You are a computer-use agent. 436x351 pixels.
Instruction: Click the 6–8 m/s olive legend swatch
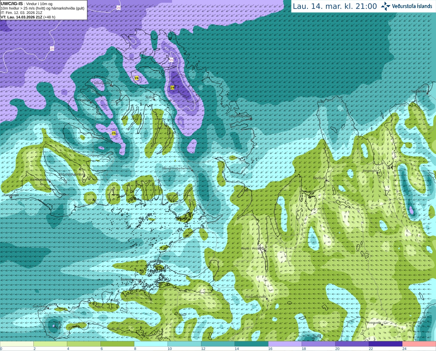tap(118, 344)
